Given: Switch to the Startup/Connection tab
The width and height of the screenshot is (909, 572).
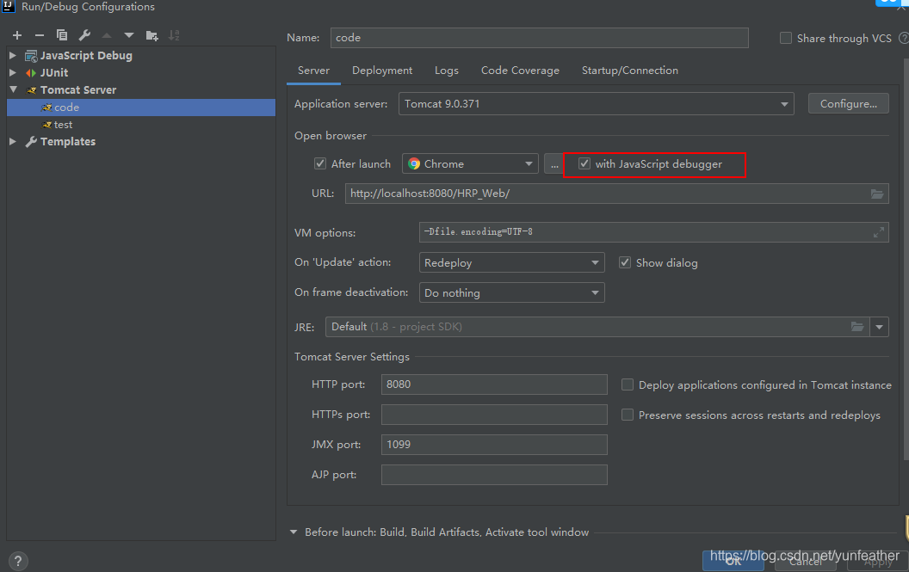Looking at the screenshot, I should coord(629,71).
